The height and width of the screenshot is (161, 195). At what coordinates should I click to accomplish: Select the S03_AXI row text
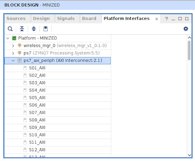pos(37,83)
